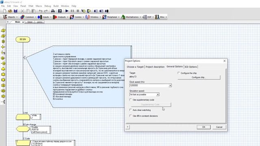Select the Comment bracket icon
Image resolution: width=260 pixels, height=146 pixels.
(x=3, y=102)
